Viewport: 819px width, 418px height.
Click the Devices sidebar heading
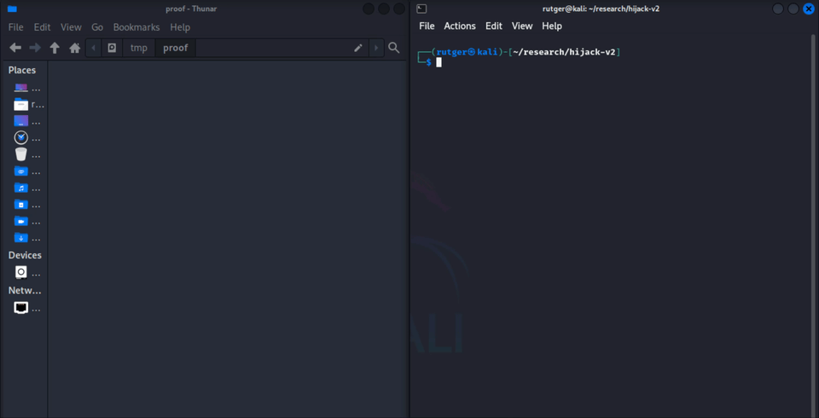pyautogui.click(x=25, y=255)
